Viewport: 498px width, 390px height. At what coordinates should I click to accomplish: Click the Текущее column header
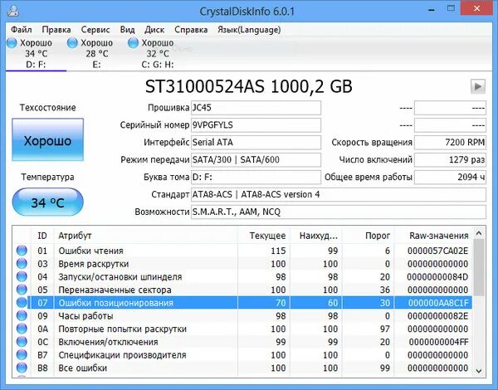click(263, 236)
